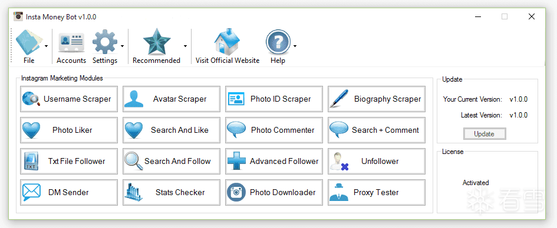557x228 pixels.
Task: Click the heart icon of Search And Like
Action: coord(134,130)
